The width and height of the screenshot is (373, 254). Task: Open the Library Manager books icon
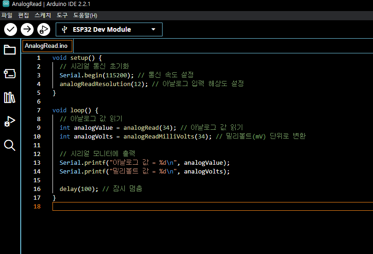[10, 98]
